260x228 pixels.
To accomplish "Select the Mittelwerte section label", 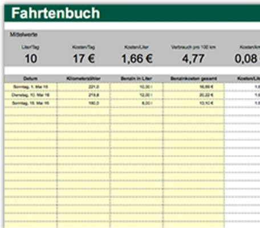I will (x=23, y=35).
